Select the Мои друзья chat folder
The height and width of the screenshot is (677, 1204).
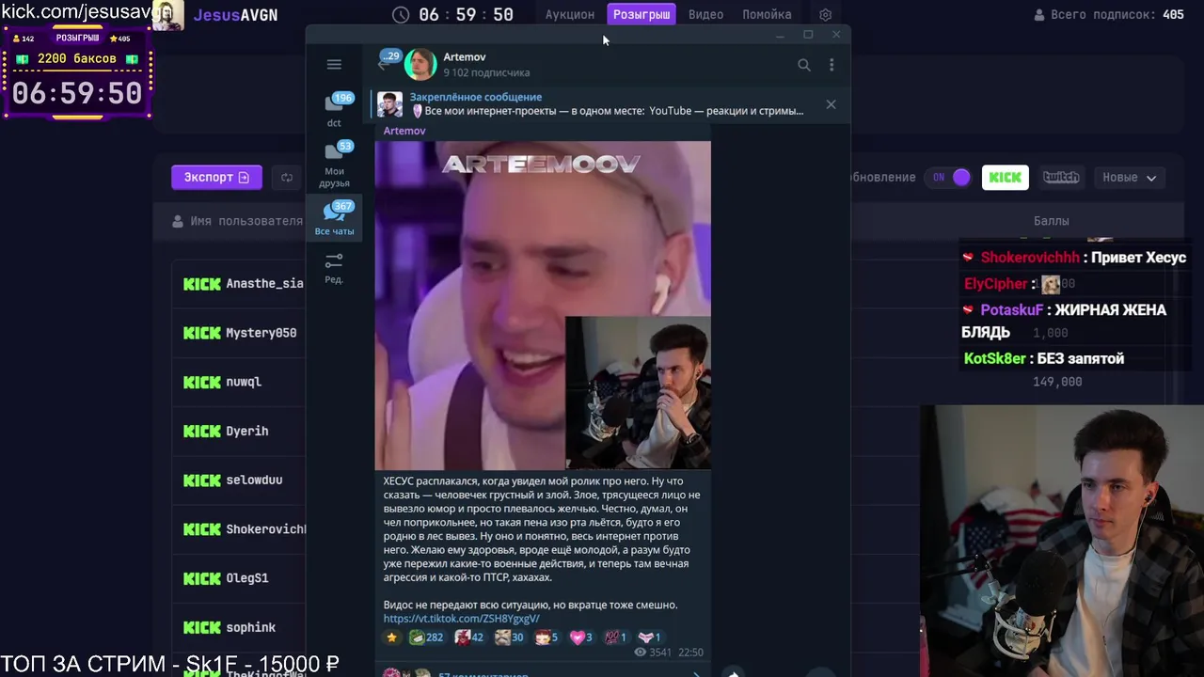click(334, 164)
